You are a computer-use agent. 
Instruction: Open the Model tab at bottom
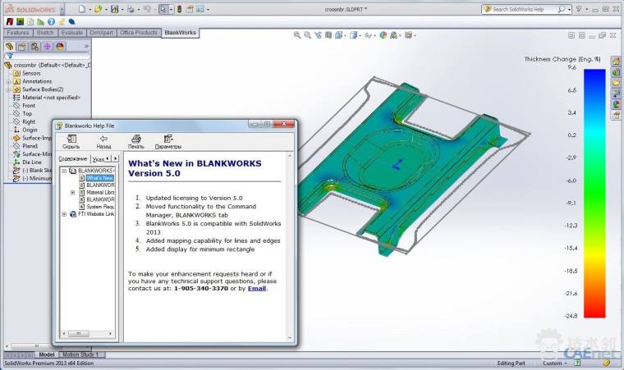pyautogui.click(x=47, y=354)
